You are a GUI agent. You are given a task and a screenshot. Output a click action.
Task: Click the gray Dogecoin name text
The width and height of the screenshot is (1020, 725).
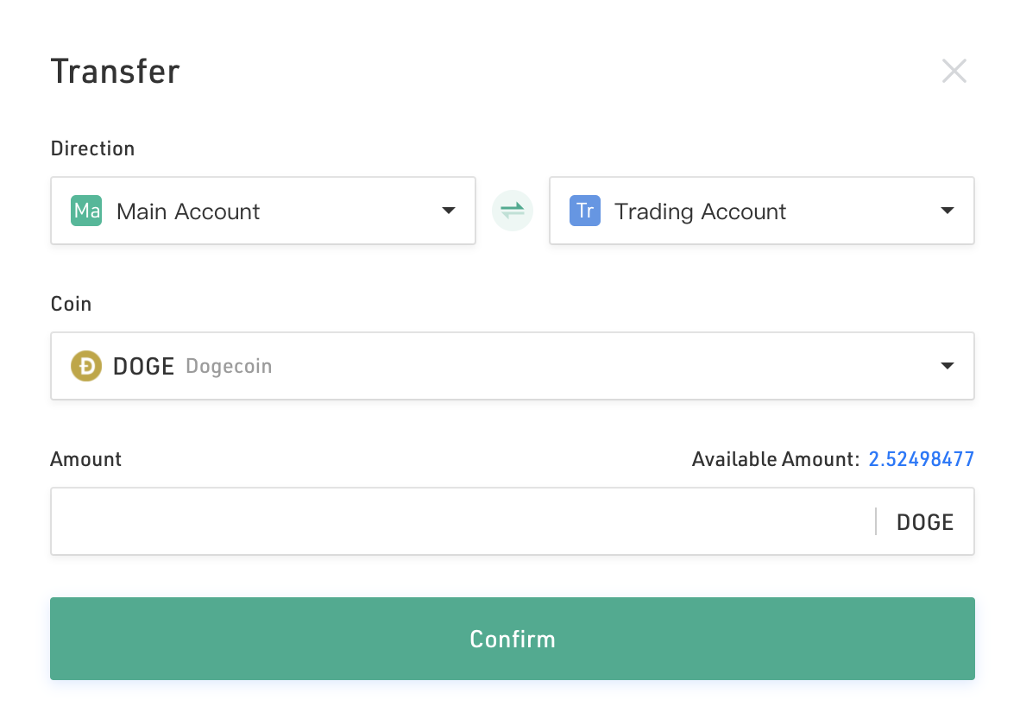coord(229,367)
